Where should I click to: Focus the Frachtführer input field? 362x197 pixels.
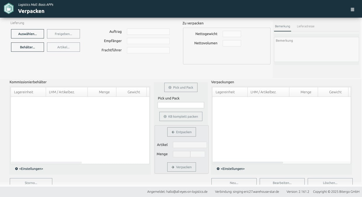[x=148, y=50]
